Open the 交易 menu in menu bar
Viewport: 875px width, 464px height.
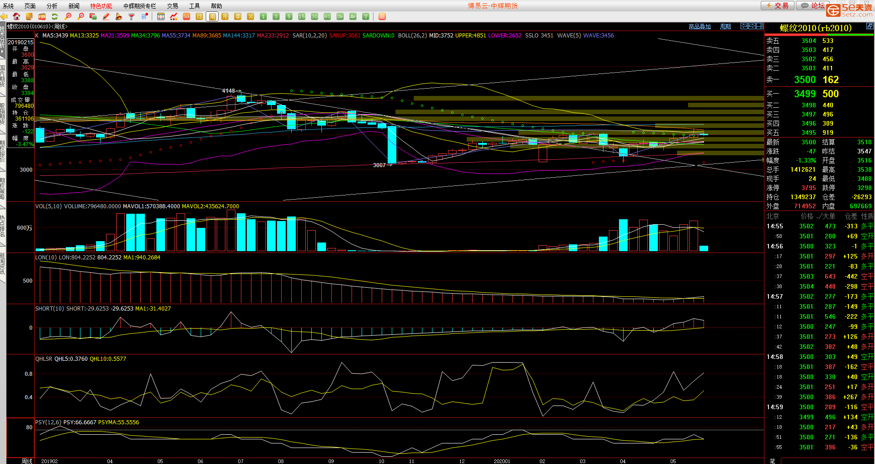[173, 6]
